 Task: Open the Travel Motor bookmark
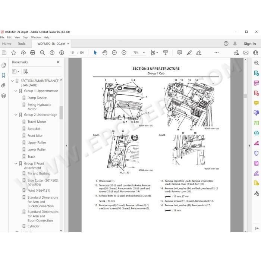pos(37,122)
